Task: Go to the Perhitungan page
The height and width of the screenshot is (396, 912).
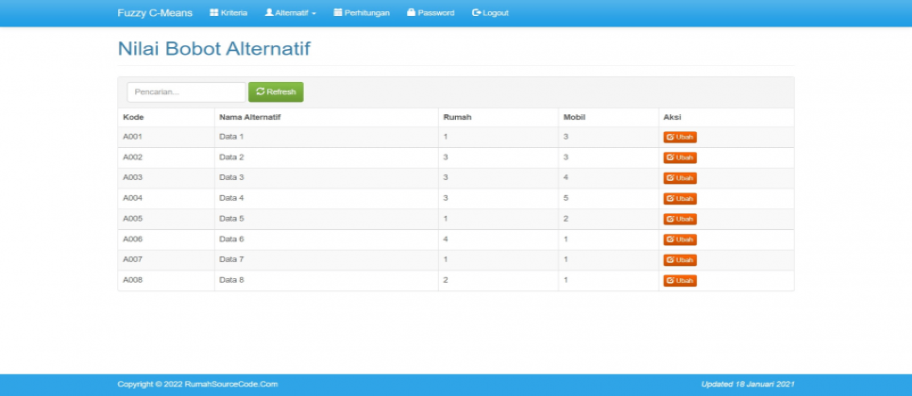Action: (x=362, y=13)
